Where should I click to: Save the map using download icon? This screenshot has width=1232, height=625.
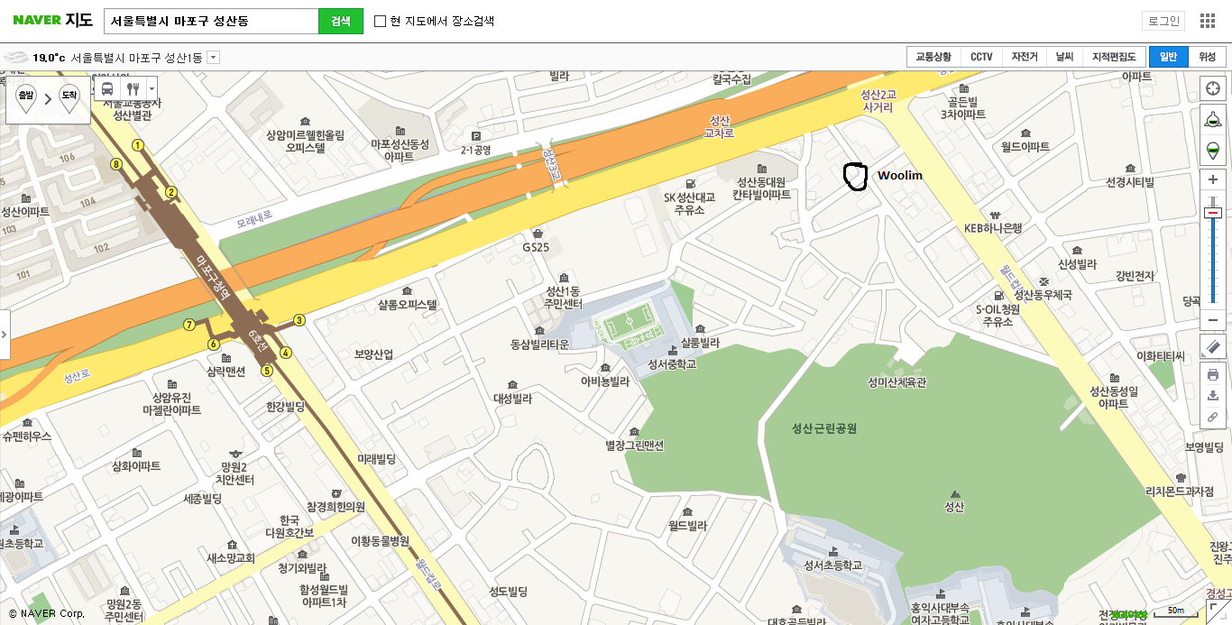pos(1213,395)
